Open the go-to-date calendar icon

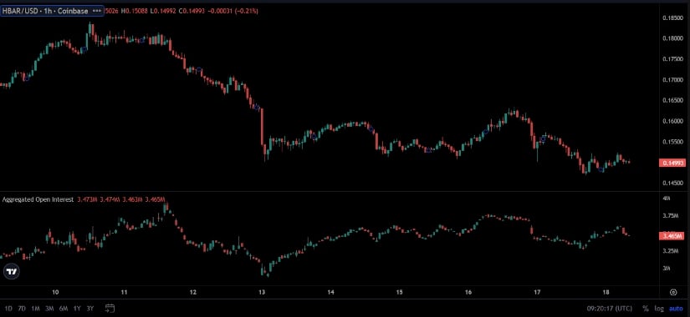[x=110, y=308]
